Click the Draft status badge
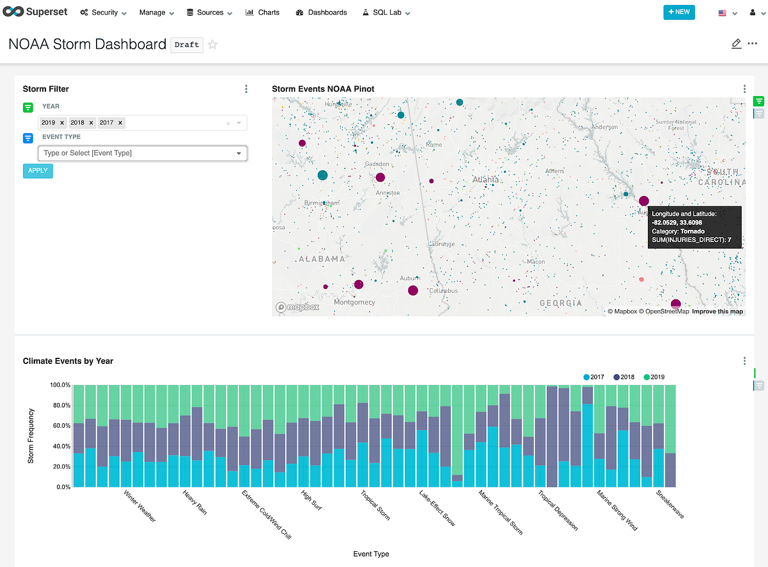 pyautogui.click(x=187, y=44)
